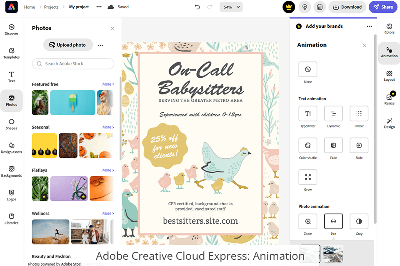Click the Download button
Screen dimensions: 400x266
pyautogui.click(x=347, y=7)
